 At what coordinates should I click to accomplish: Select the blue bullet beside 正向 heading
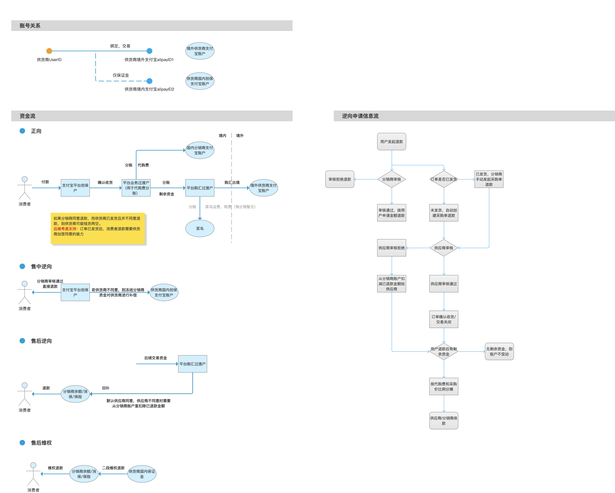(22, 131)
